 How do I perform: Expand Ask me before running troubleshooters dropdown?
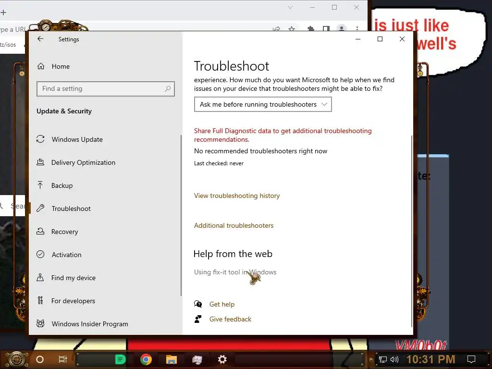[x=263, y=104]
